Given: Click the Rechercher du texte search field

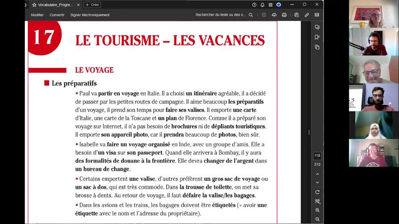Looking at the screenshot, I should [x=220, y=15].
